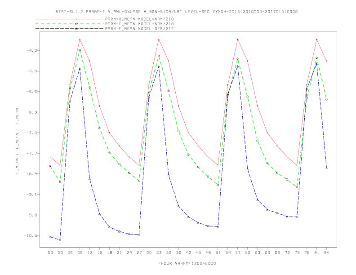Click x-axis tick label 00

(50, 253)
